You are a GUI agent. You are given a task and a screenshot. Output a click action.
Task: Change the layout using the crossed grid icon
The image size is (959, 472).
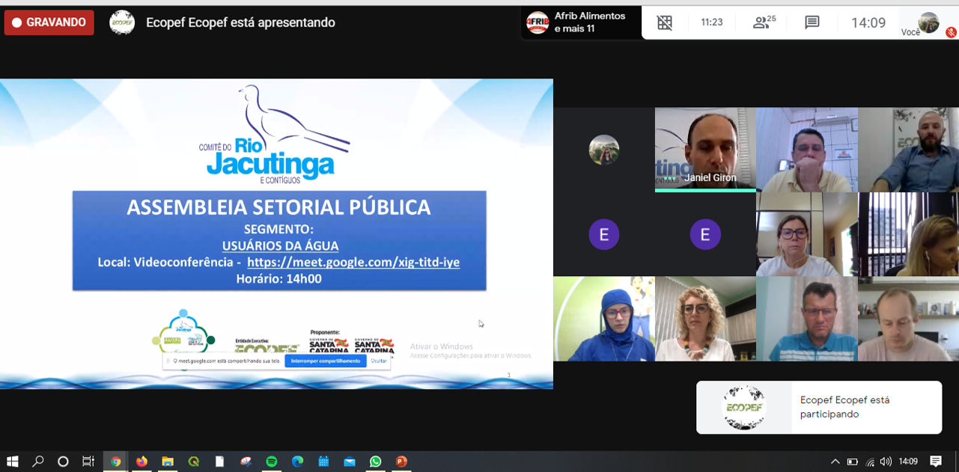pyautogui.click(x=665, y=22)
